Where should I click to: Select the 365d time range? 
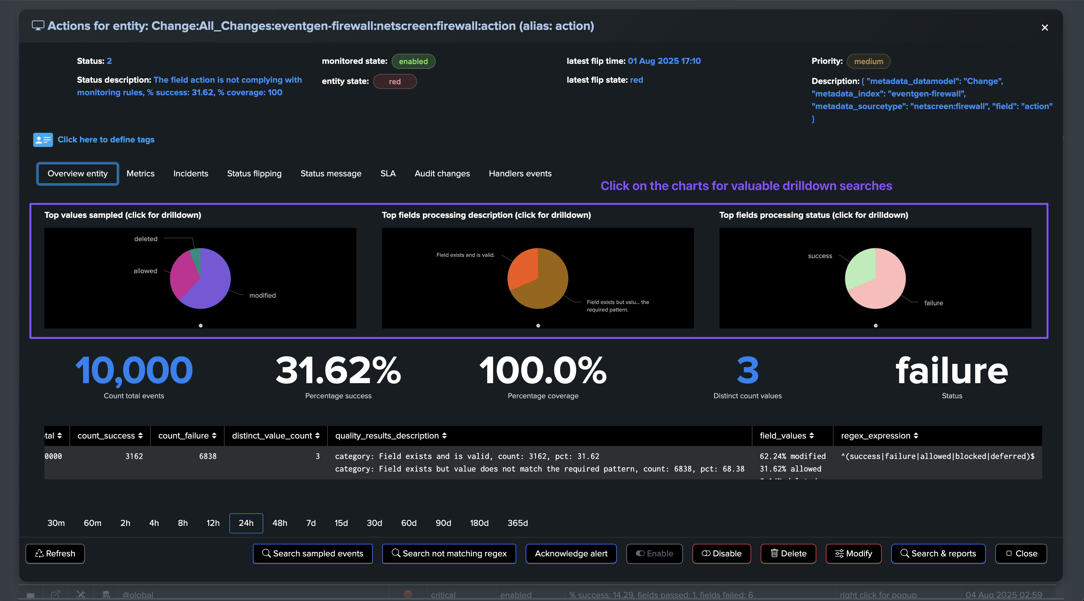[517, 523]
